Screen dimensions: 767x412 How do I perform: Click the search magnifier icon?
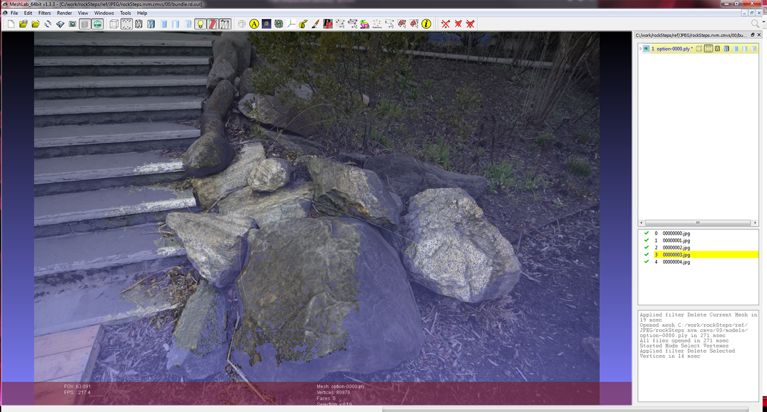[x=755, y=24]
